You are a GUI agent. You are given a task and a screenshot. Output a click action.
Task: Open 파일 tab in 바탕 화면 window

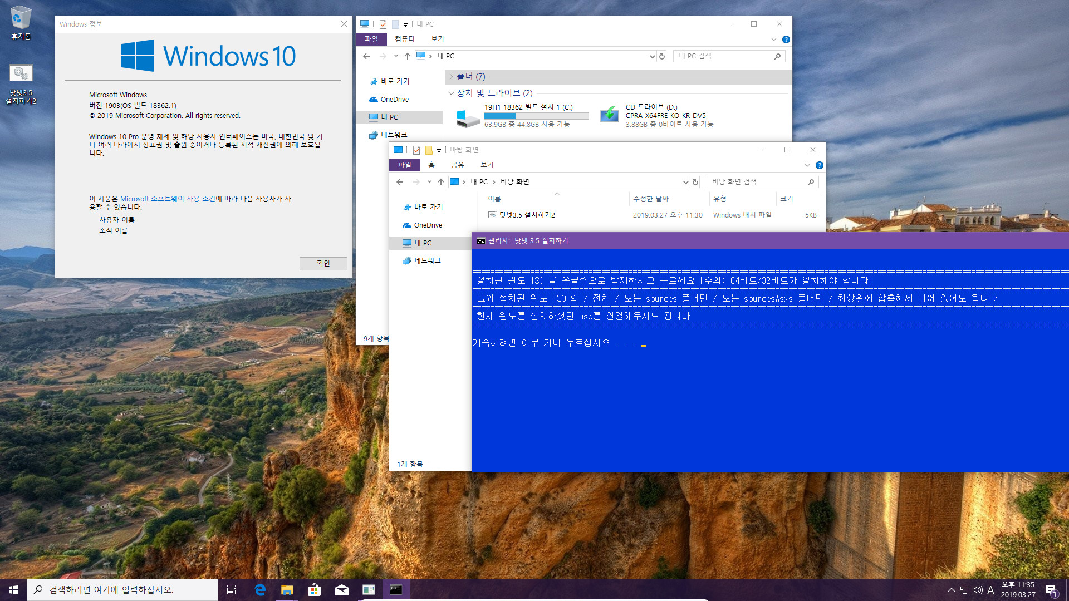click(x=404, y=165)
